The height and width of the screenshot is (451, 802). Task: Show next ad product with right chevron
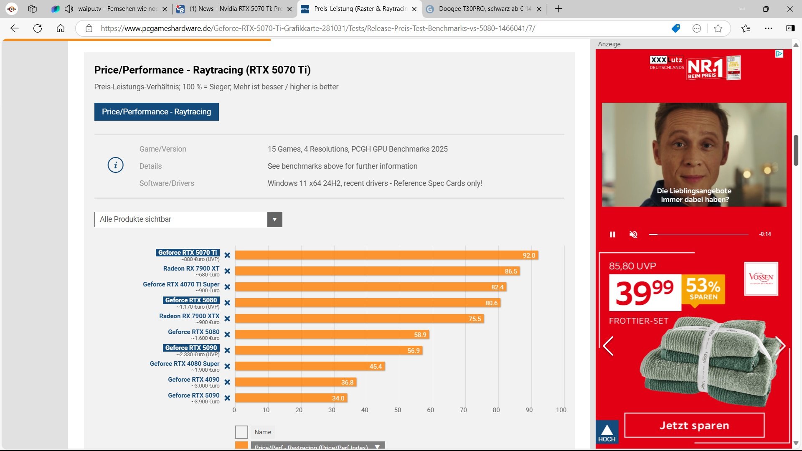click(x=779, y=346)
